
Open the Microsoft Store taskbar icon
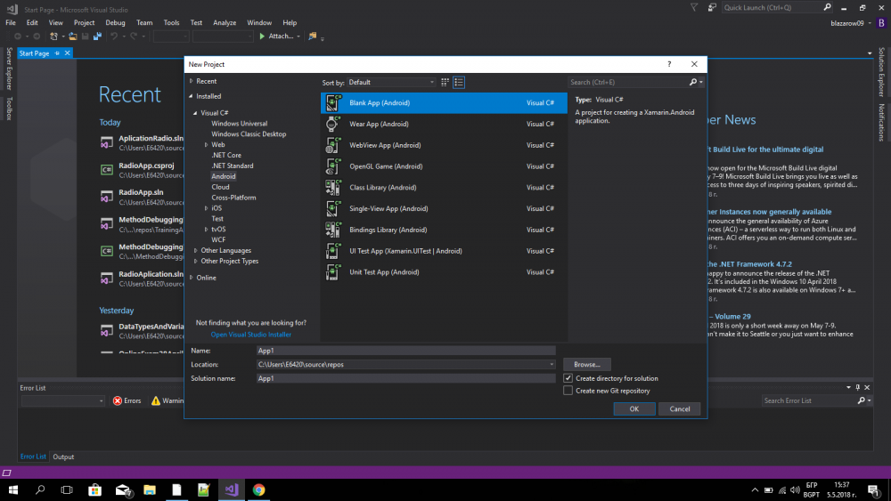[95, 489]
